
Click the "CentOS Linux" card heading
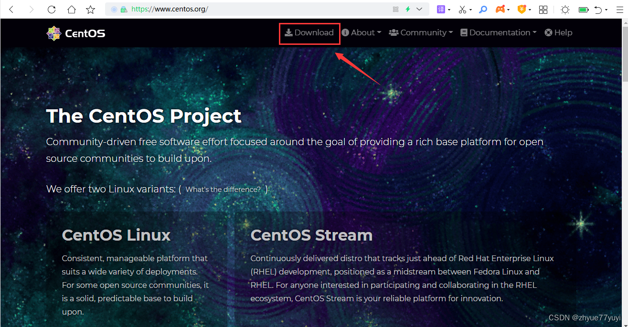(x=116, y=235)
